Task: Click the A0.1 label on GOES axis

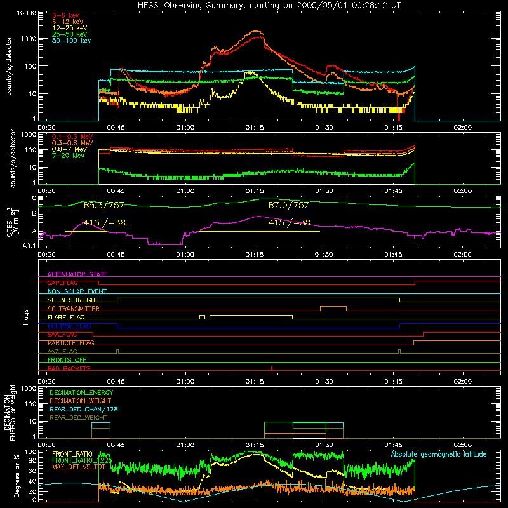Action: (x=29, y=246)
